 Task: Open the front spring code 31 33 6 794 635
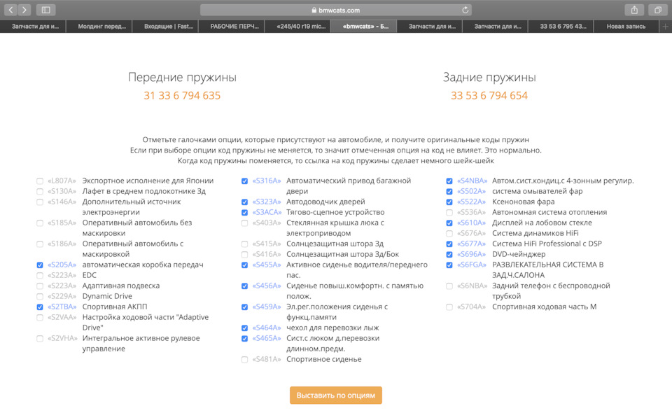tap(181, 95)
